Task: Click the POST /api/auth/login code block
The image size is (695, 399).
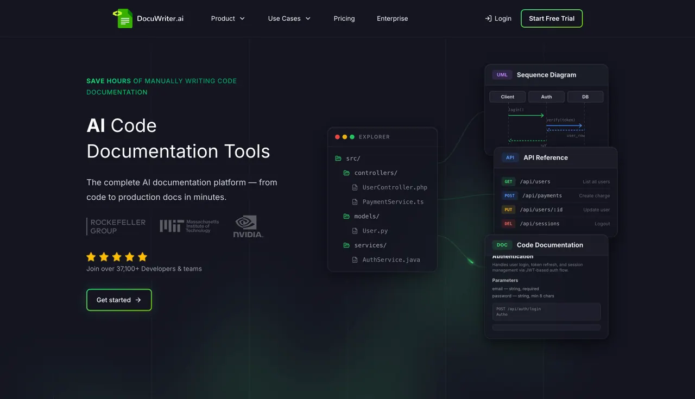Action: tap(546, 312)
